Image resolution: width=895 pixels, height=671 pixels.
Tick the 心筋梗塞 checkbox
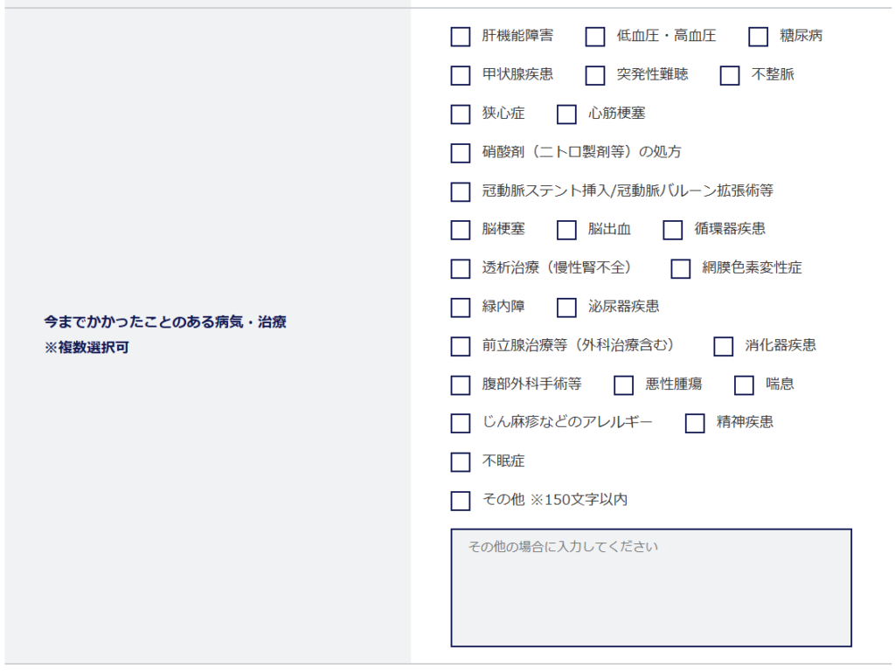(x=566, y=114)
